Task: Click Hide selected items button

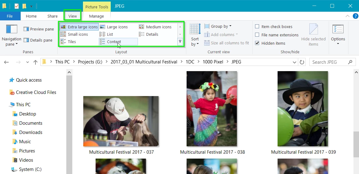Action: coord(313,35)
